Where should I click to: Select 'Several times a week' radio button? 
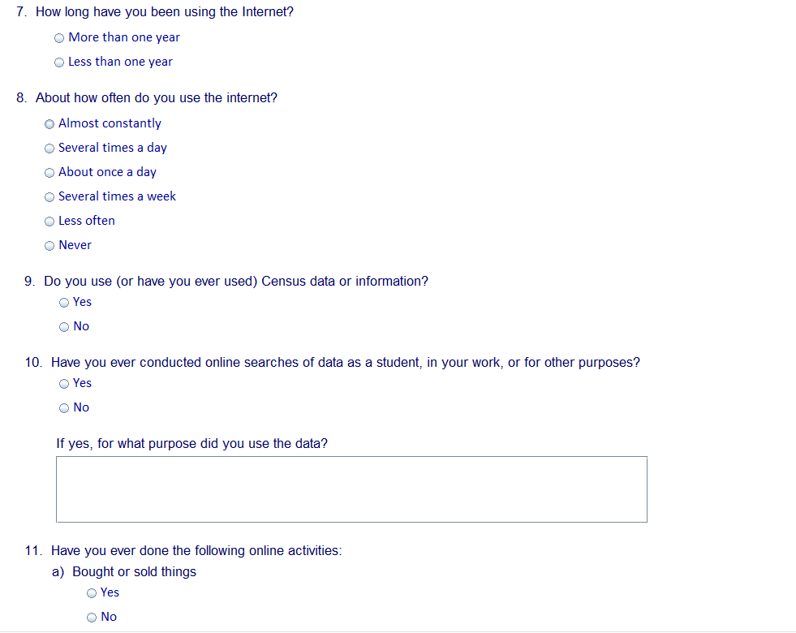tap(50, 197)
